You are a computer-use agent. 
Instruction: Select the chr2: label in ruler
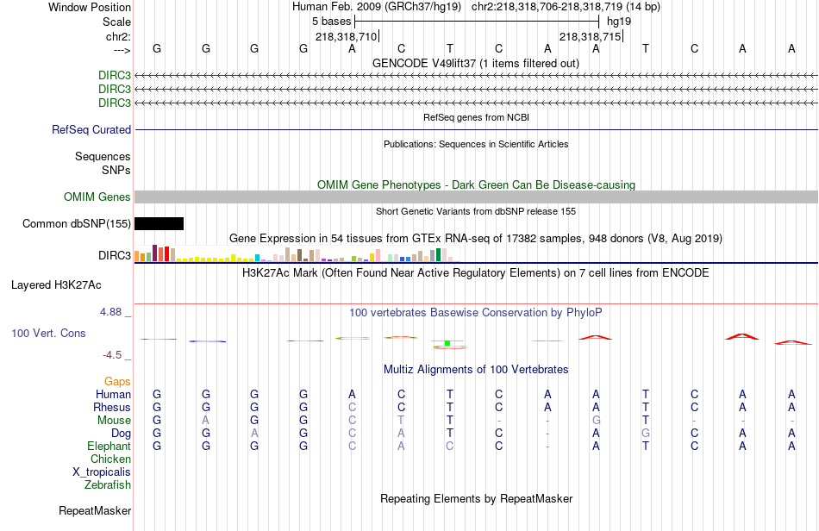click(118, 36)
